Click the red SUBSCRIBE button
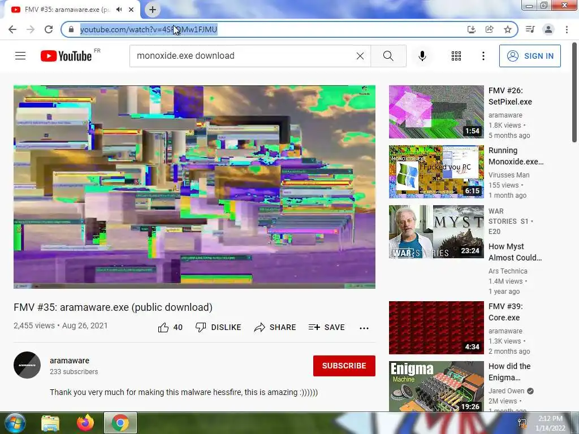Viewport: 579px width, 434px height. pyautogui.click(x=344, y=366)
